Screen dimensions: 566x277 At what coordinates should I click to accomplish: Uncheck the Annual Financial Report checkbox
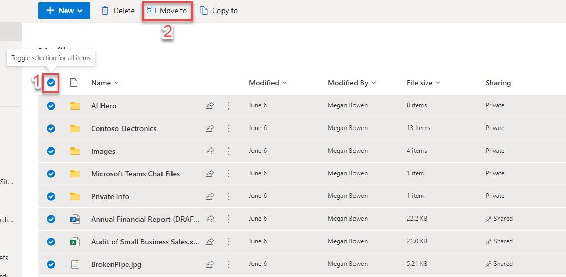click(x=51, y=219)
